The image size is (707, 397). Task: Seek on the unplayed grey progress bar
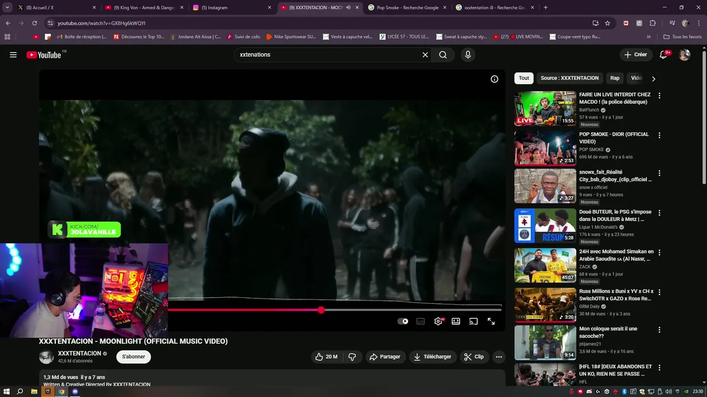point(413,310)
